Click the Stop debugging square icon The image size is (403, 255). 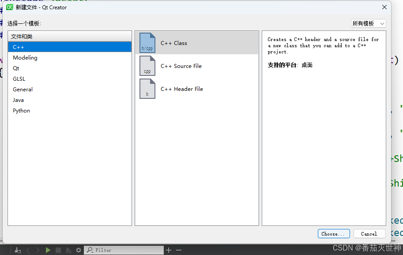58,250
